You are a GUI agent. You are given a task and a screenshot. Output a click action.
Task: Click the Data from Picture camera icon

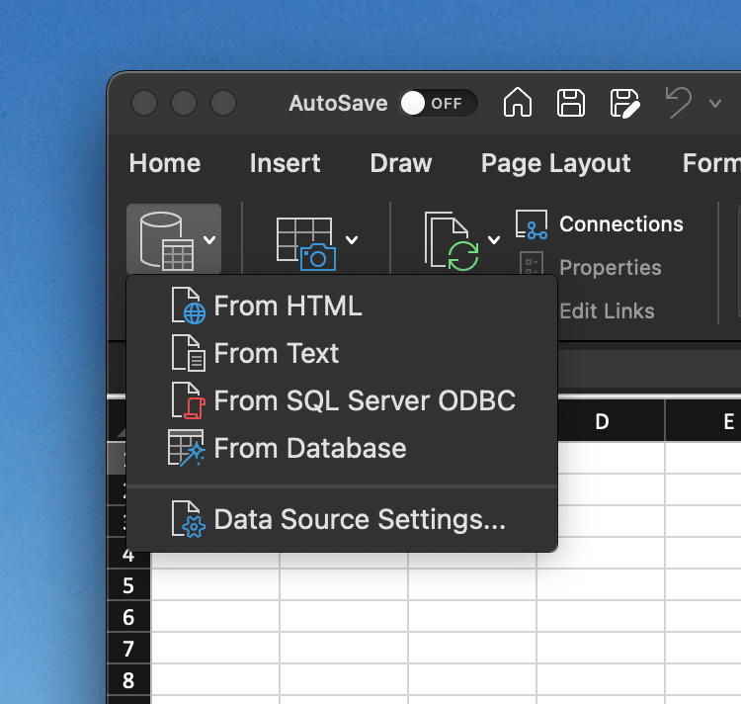(305, 243)
